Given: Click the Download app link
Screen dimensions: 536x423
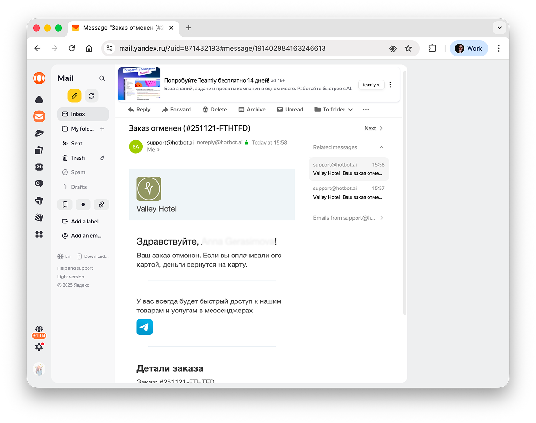Looking at the screenshot, I should (x=93, y=256).
